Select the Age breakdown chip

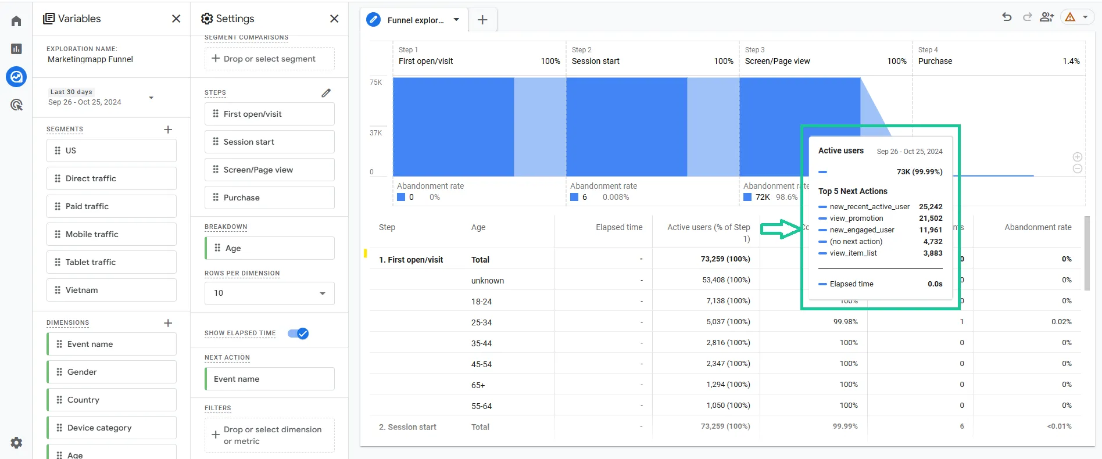(x=270, y=248)
